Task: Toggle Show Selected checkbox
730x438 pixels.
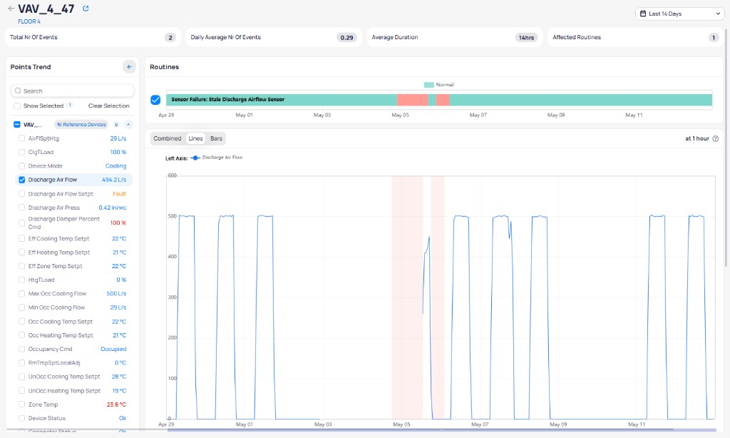Action: pos(17,106)
